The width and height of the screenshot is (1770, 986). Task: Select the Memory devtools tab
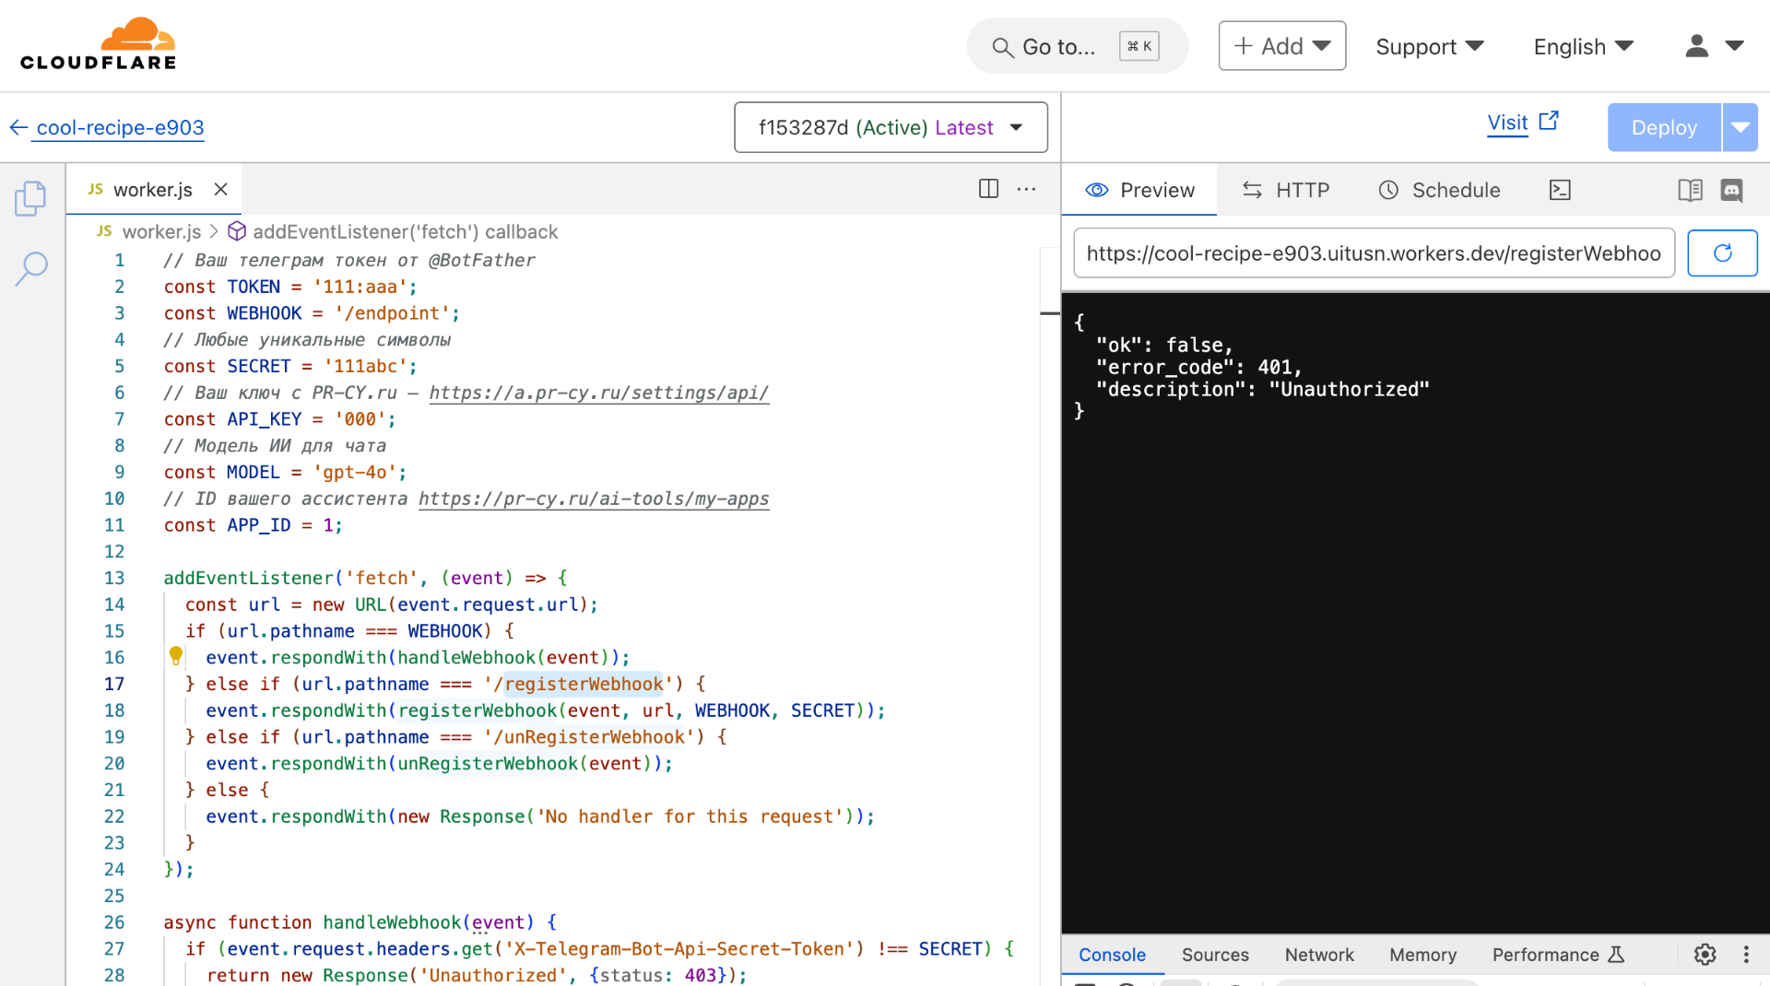1422,955
